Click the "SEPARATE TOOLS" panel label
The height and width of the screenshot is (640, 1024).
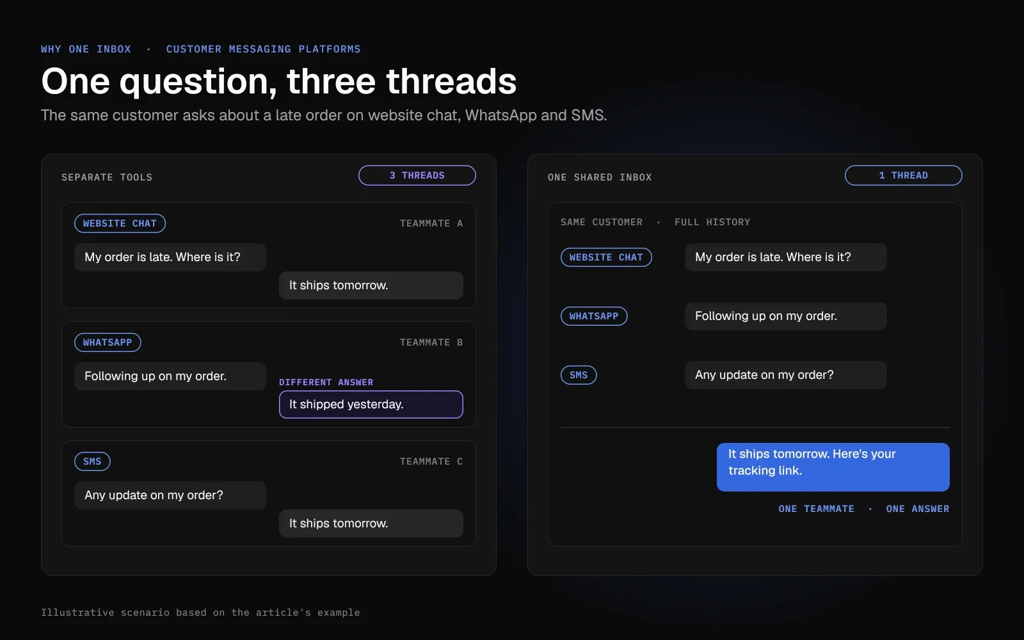click(107, 177)
